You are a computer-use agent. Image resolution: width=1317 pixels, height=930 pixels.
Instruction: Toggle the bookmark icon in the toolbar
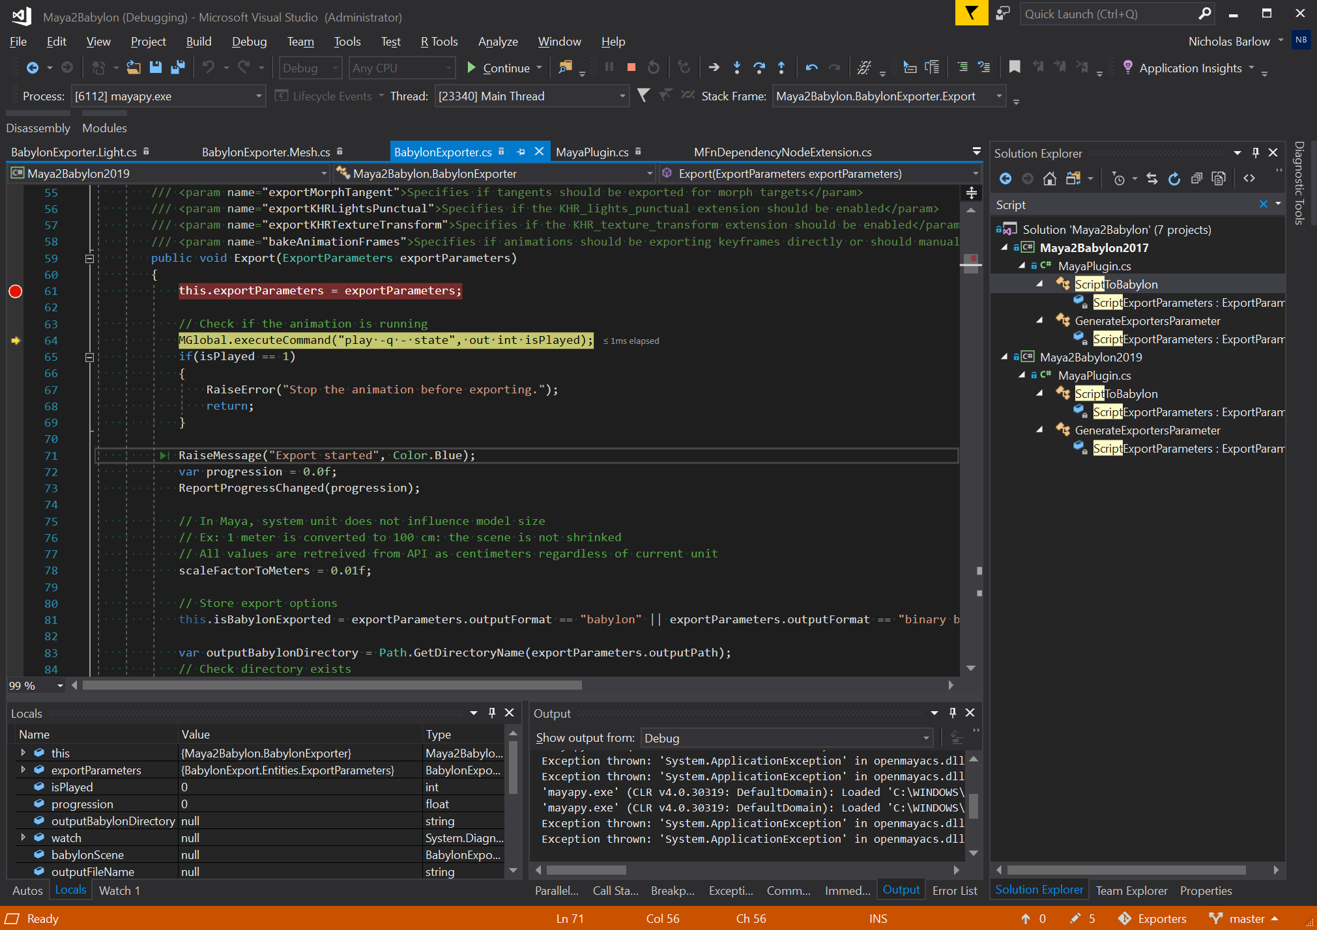click(x=1014, y=67)
